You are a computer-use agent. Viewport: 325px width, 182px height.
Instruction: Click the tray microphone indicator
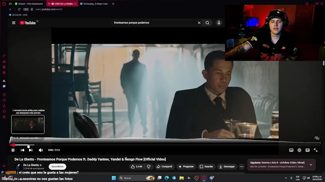pos(291,178)
